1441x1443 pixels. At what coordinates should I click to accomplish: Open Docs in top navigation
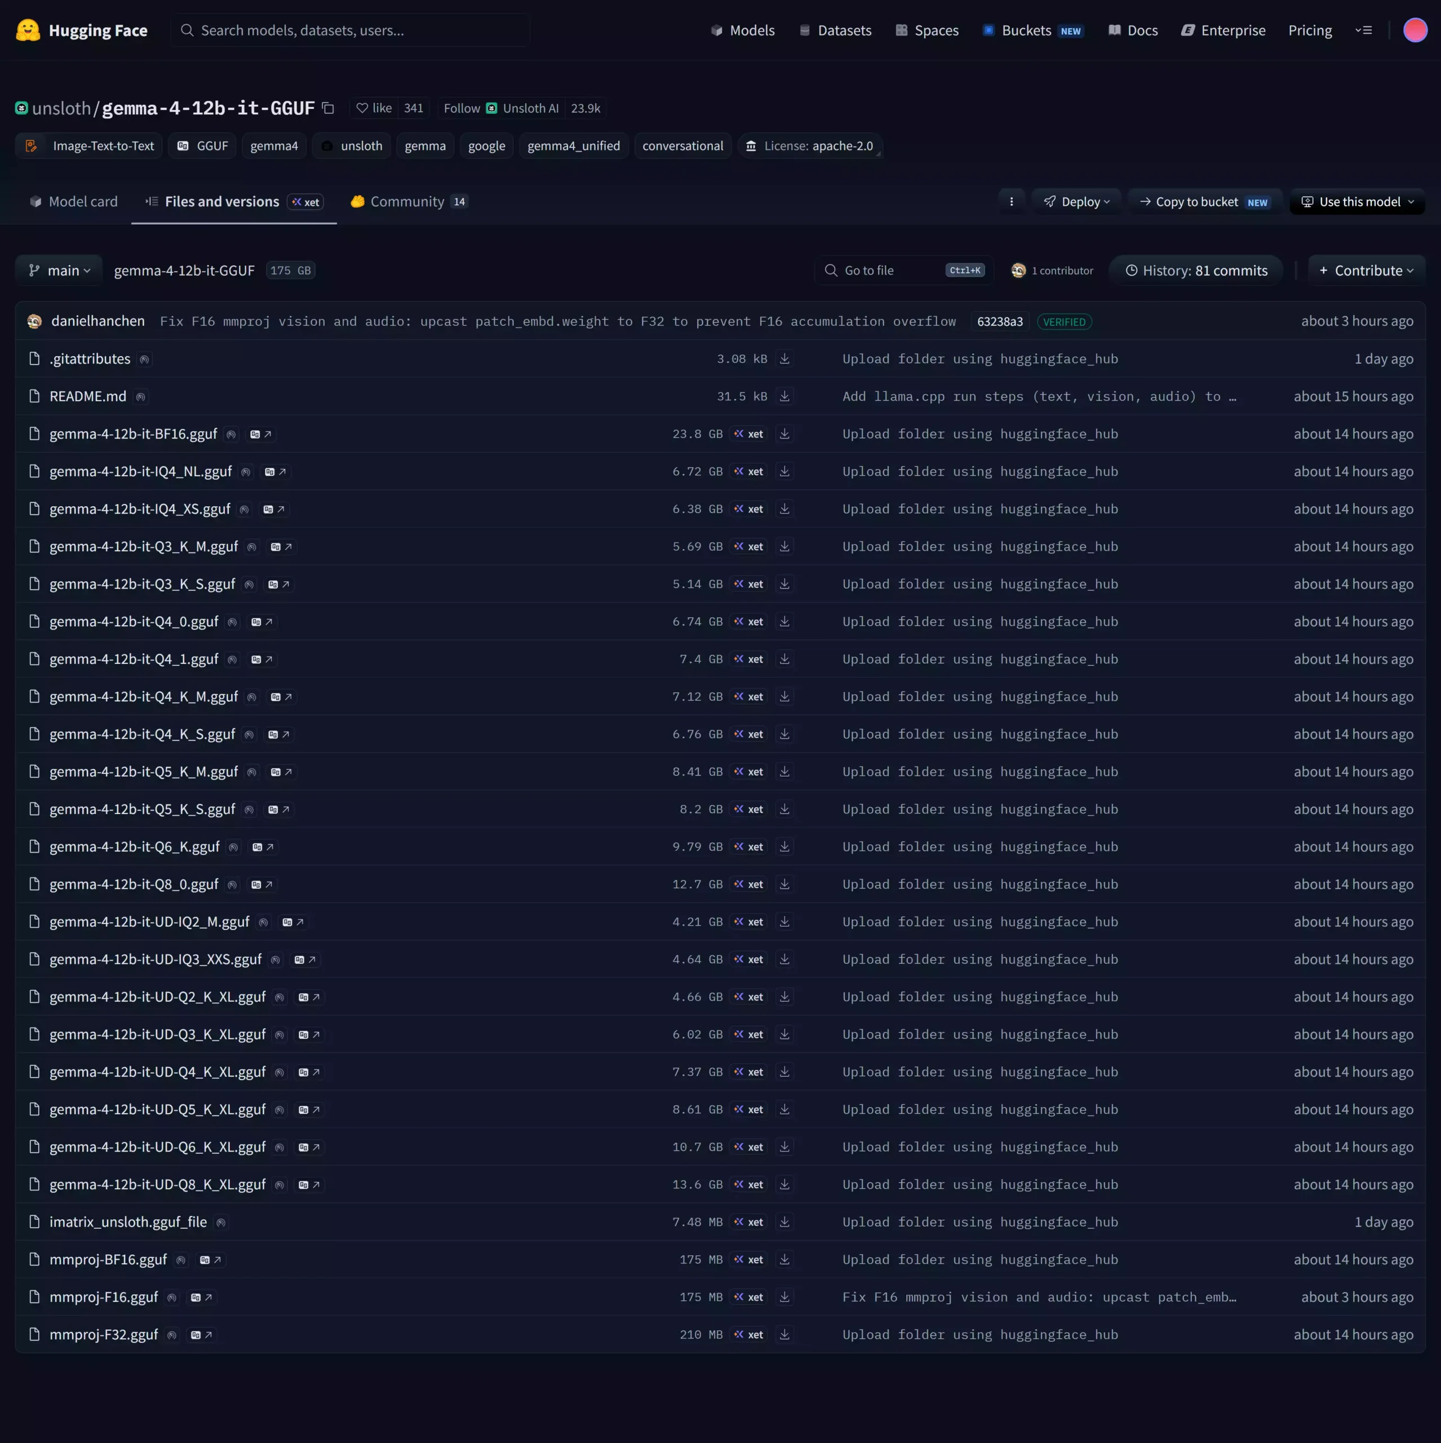point(1133,30)
